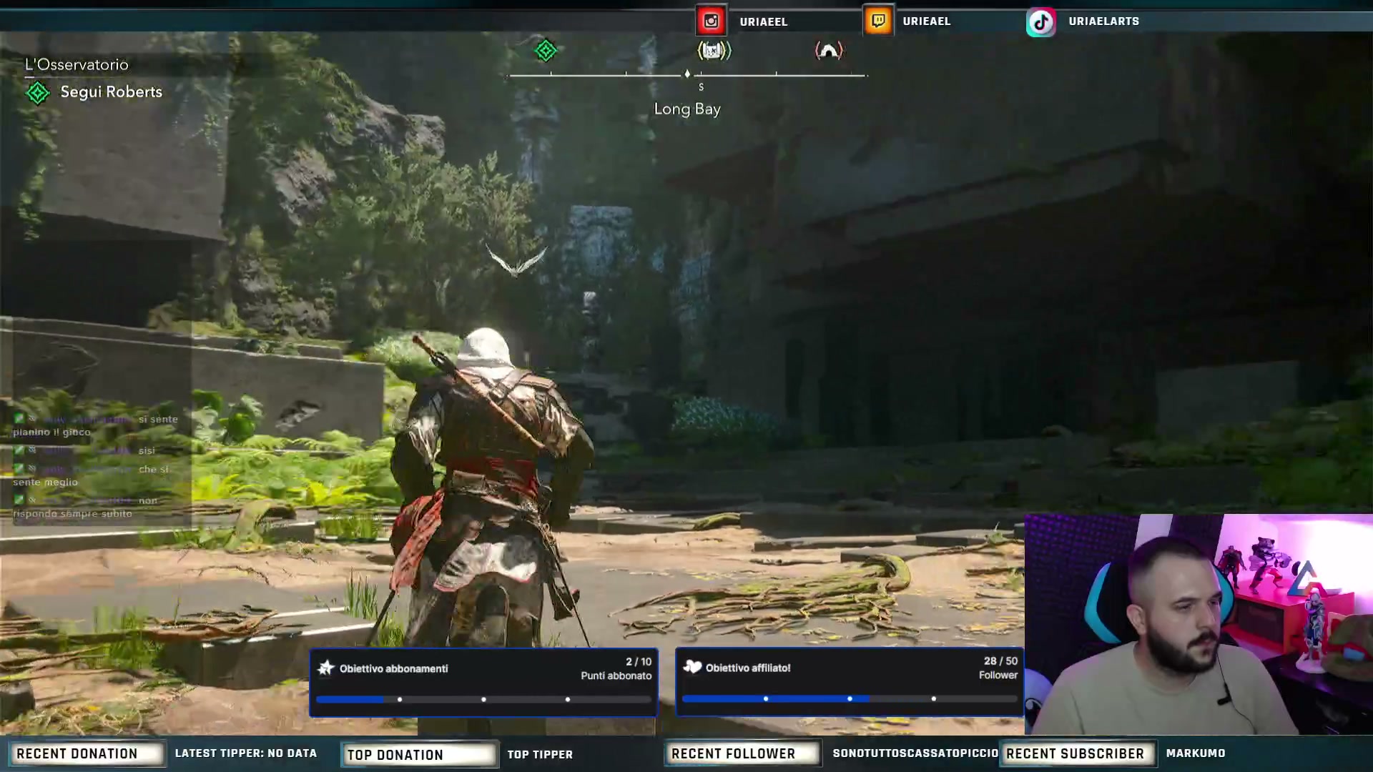Viewport: 1373px width, 772px height.
Task: Click the heart icon of Obiettivo affiliato
Action: pyautogui.click(x=692, y=667)
